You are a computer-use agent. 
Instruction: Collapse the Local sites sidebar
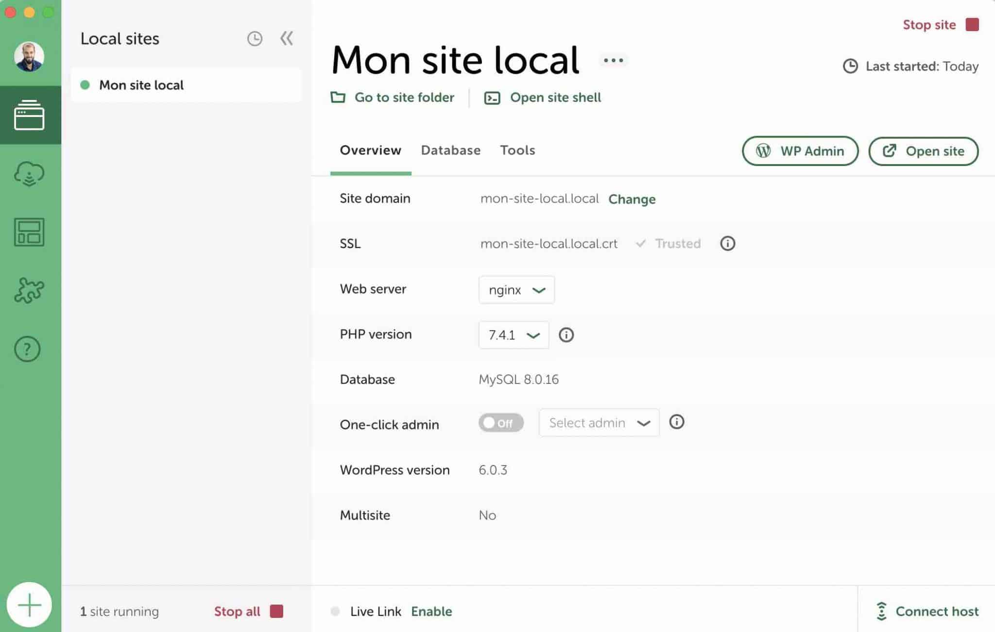[287, 38]
